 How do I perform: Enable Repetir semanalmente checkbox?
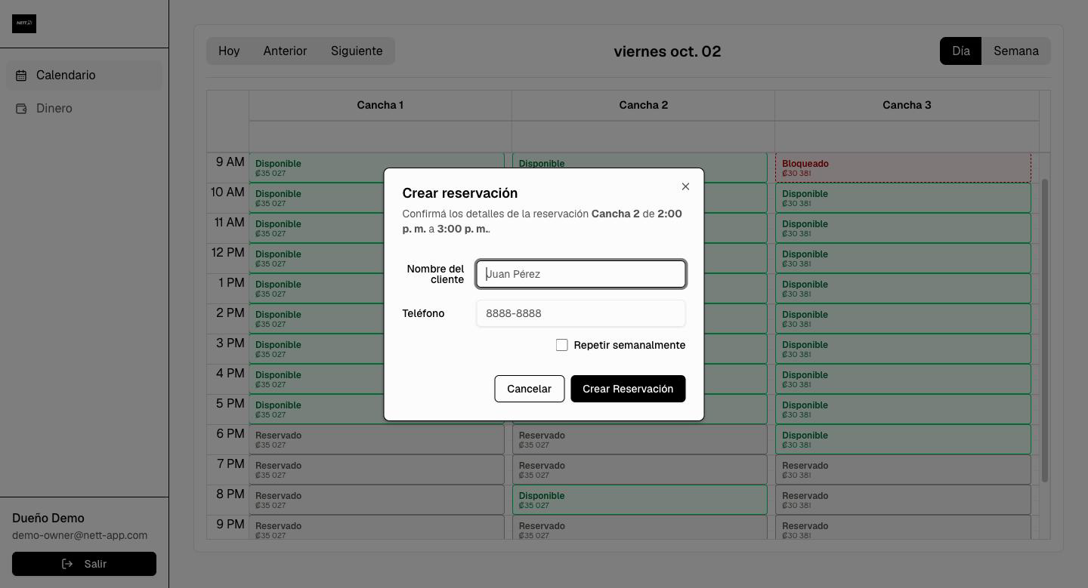point(562,345)
